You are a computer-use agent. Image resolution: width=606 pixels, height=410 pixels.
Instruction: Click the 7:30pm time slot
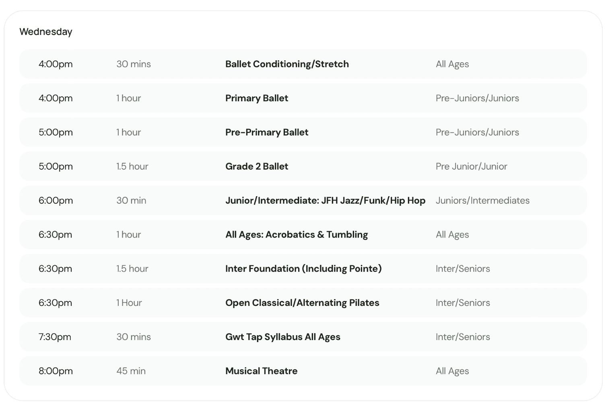point(55,337)
